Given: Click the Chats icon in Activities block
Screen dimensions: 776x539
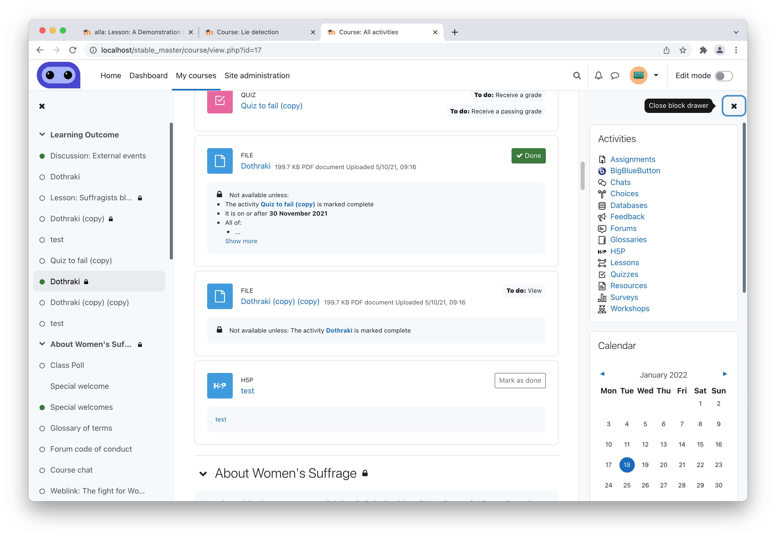Looking at the screenshot, I should click(x=602, y=183).
